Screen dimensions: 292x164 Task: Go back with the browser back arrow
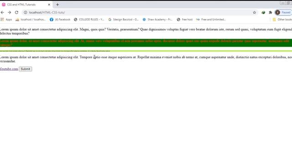tap(2, 12)
